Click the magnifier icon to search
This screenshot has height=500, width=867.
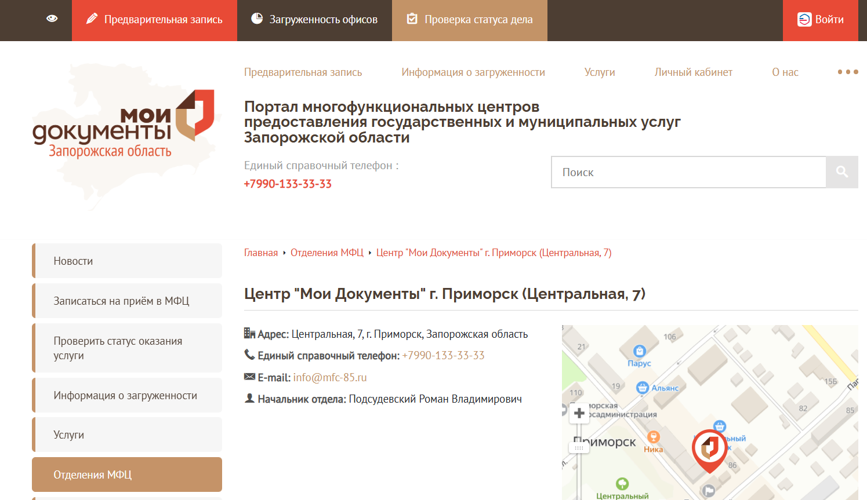click(841, 171)
